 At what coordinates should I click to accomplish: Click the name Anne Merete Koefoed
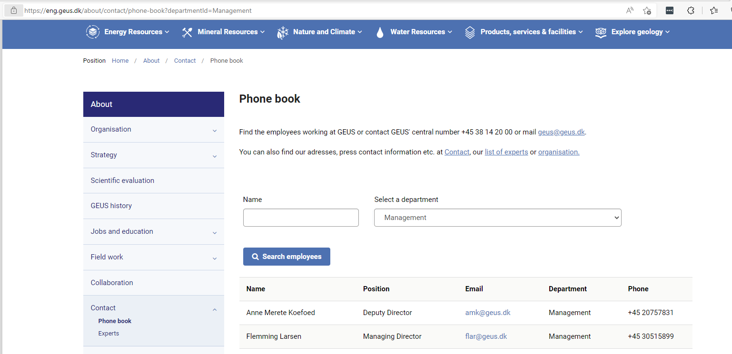click(281, 313)
